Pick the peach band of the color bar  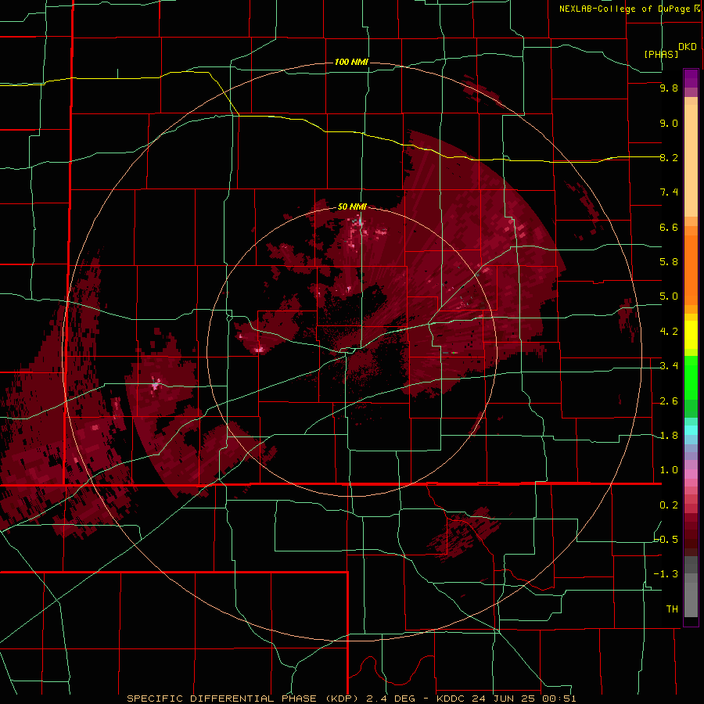pos(691,160)
